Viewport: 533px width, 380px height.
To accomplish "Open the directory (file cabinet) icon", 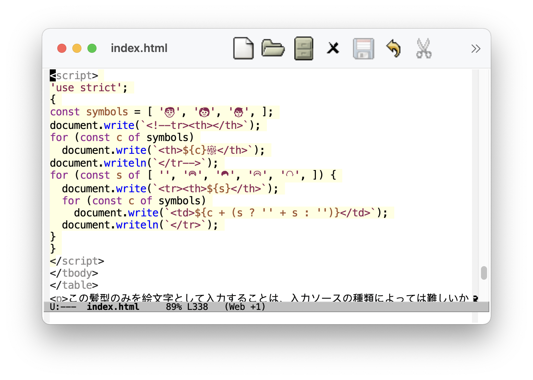I will click(x=303, y=48).
